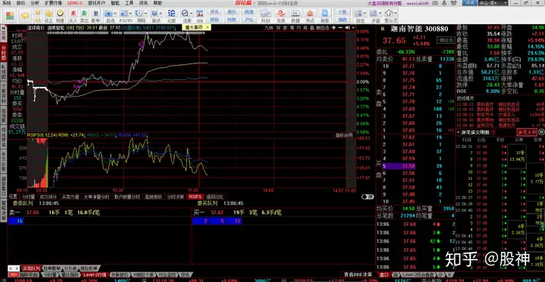
Task: Click the 删自选 button above the chart
Action: [322, 27]
